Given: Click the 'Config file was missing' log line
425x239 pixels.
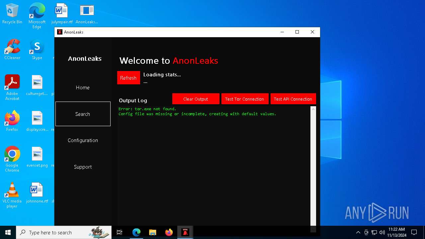Looking at the screenshot, I should click(197, 114).
